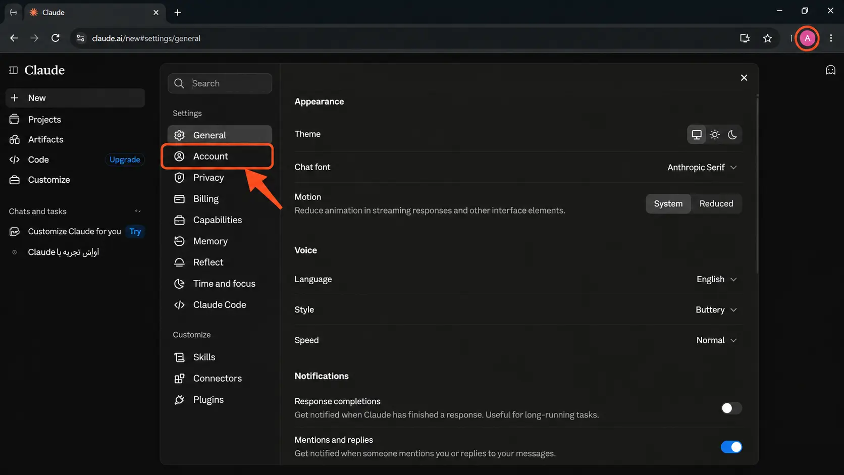The width and height of the screenshot is (844, 475).
Task: Click the browser address bar URL
Action: [x=146, y=38]
